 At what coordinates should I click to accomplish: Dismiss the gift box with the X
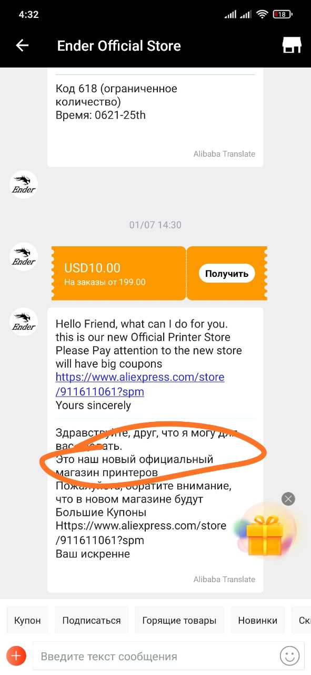pos(288,499)
